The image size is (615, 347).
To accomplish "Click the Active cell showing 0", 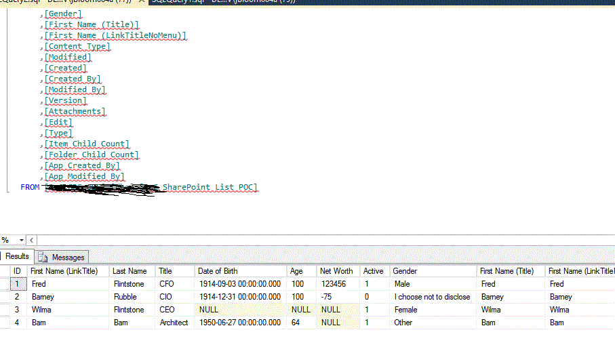I will 374,297.
